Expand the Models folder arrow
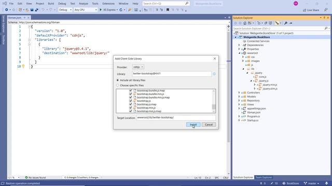 tap(239, 97)
